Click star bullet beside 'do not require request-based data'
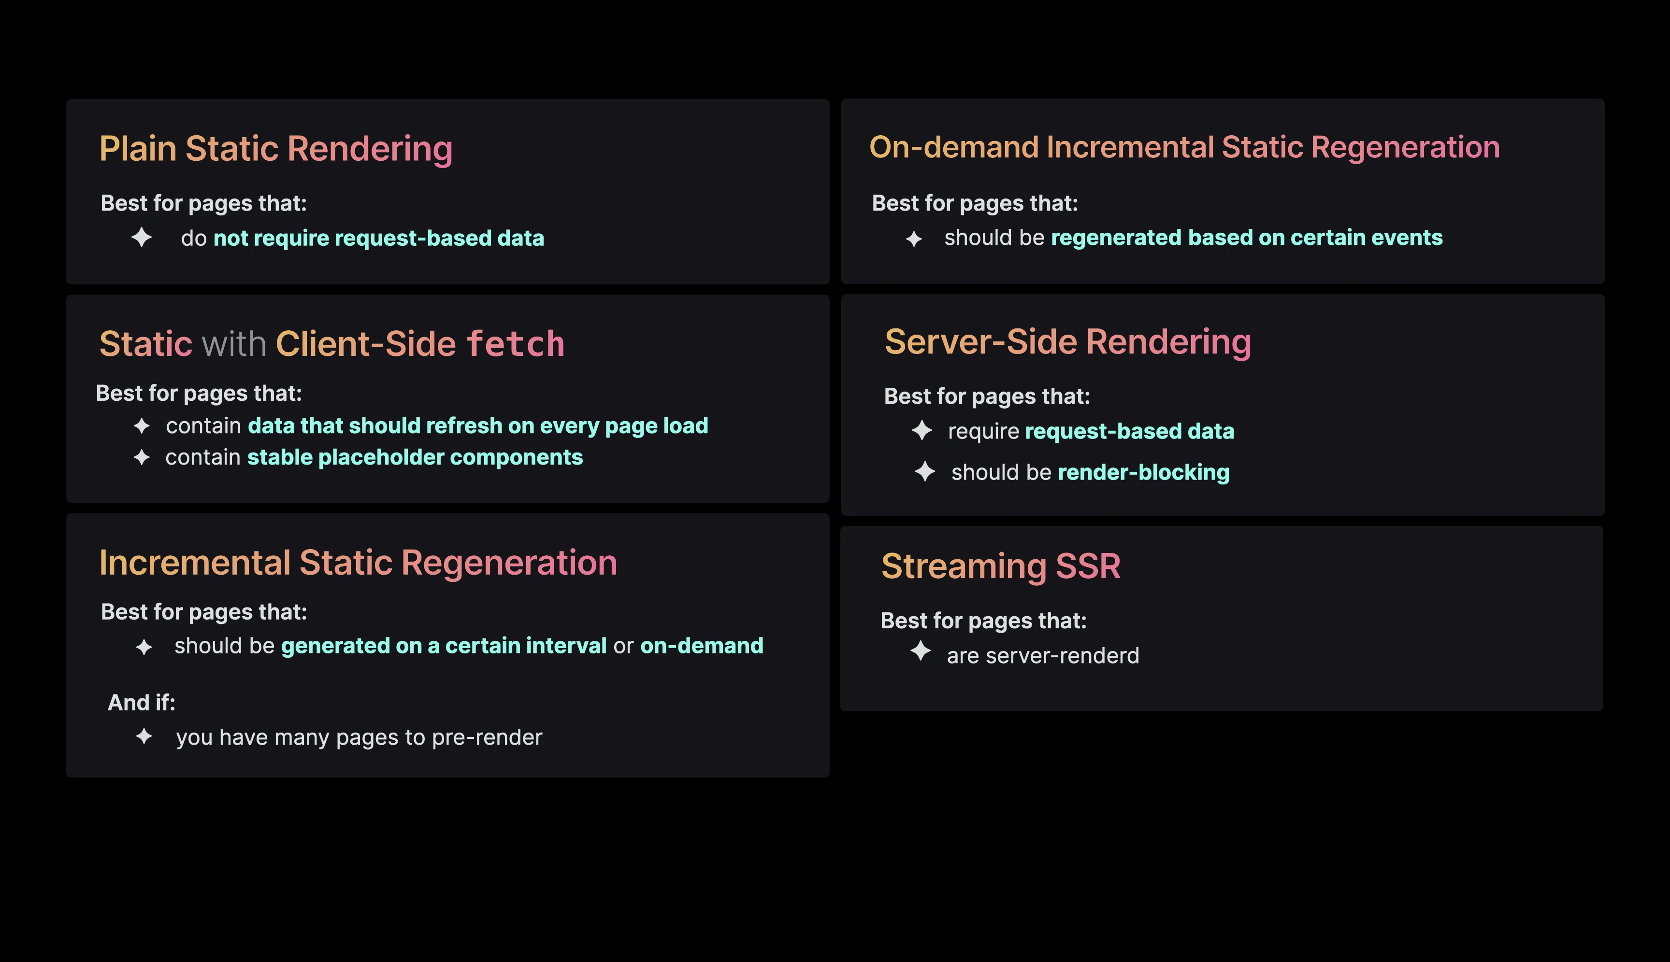Viewport: 1670px width, 962px height. tap(142, 237)
